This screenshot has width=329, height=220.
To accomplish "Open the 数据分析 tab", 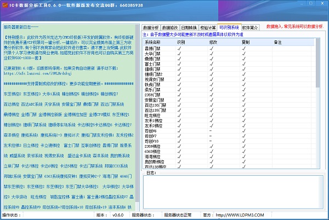I will coord(151,27).
